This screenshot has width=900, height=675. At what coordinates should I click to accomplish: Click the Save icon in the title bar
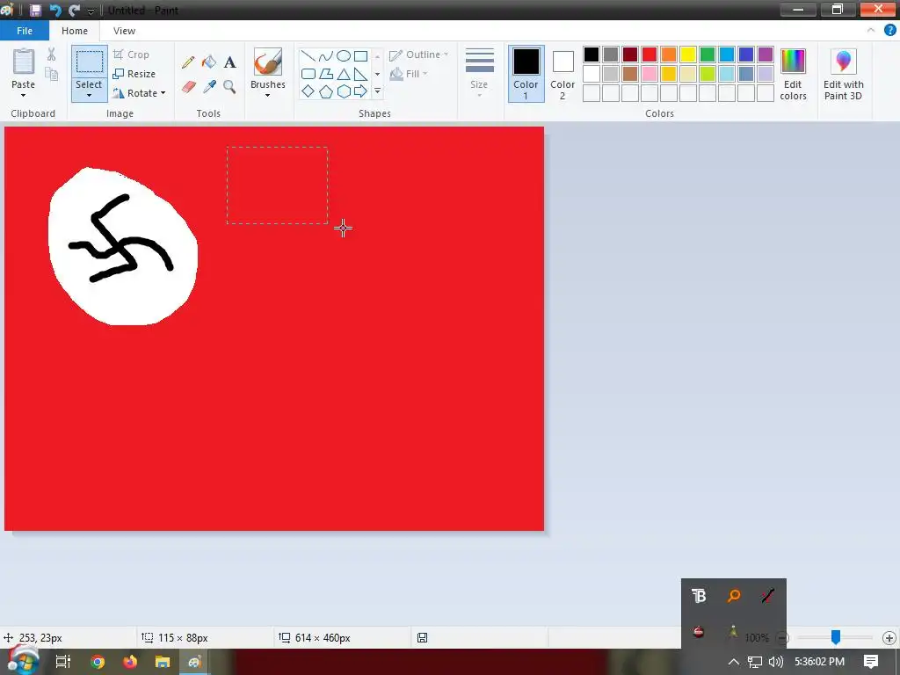point(35,11)
